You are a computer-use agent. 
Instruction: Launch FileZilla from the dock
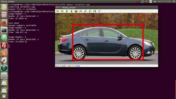pyautogui.click(x=4, y=45)
